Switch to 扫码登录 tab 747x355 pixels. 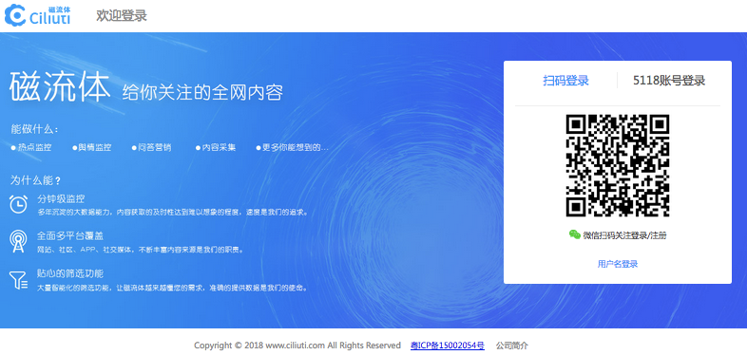point(566,81)
